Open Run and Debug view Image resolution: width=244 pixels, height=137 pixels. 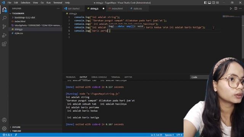pos(4,35)
